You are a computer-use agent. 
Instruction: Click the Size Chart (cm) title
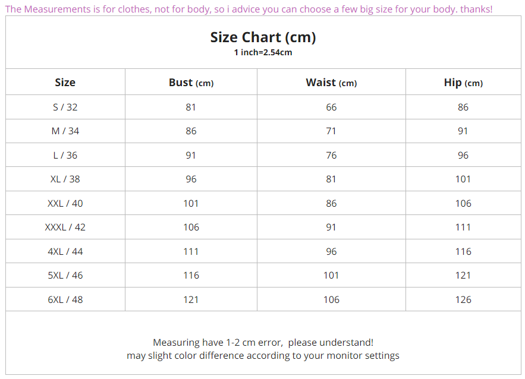[263, 37]
